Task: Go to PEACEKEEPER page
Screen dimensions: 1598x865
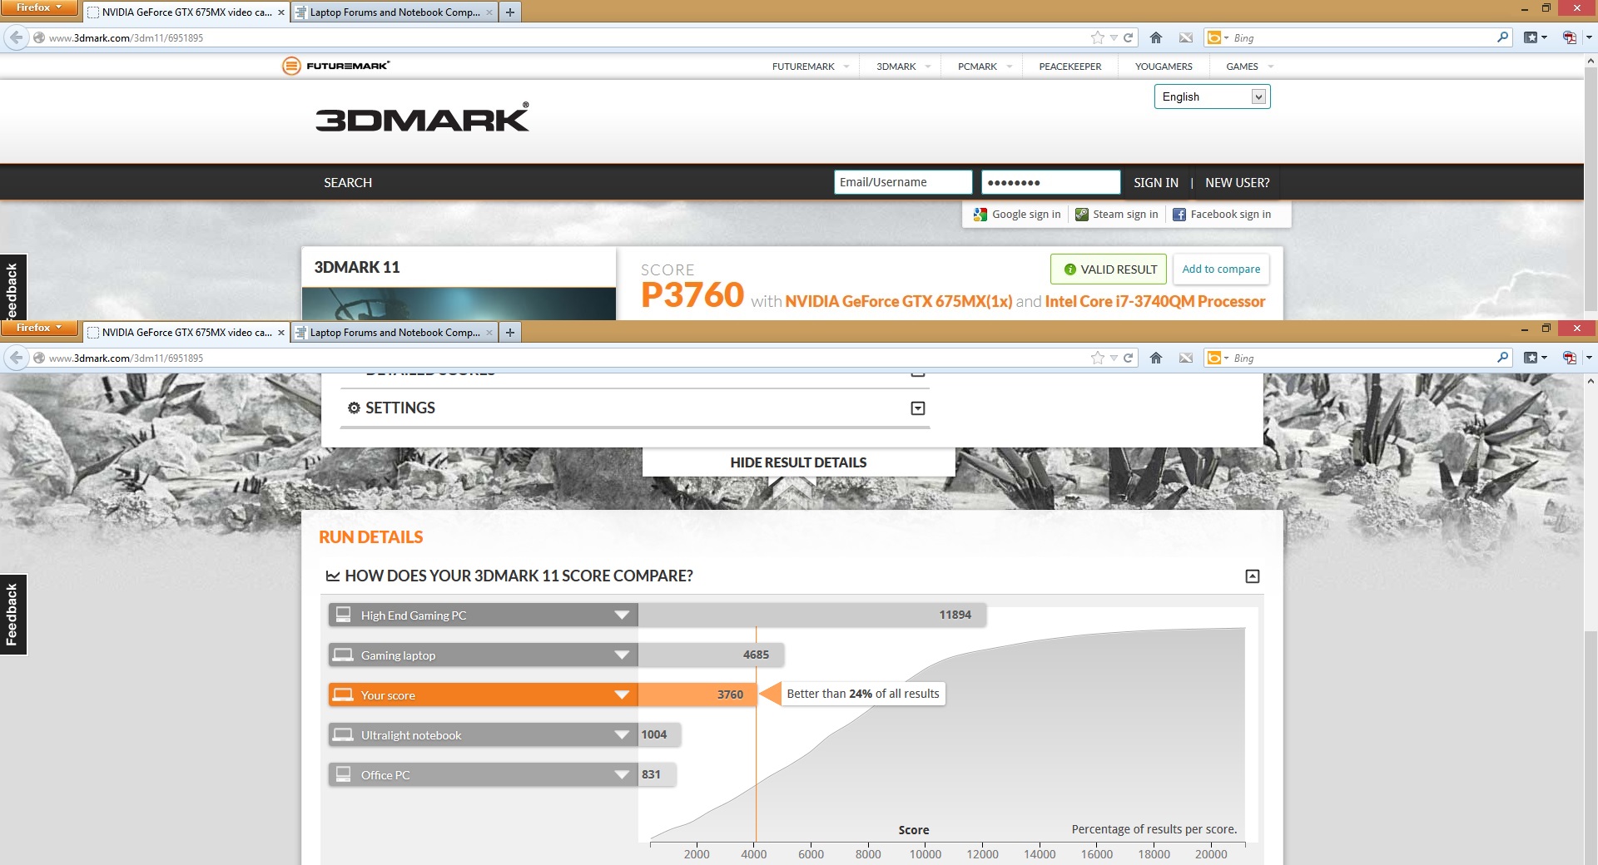Action: pyautogui.click(x=1069, y=67)
